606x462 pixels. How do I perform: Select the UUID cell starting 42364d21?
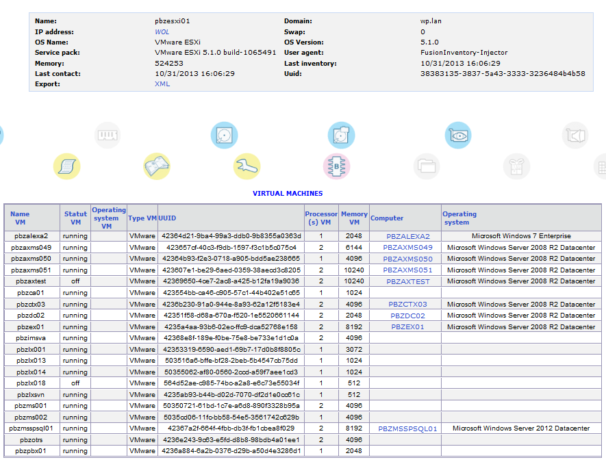[231, 236]
